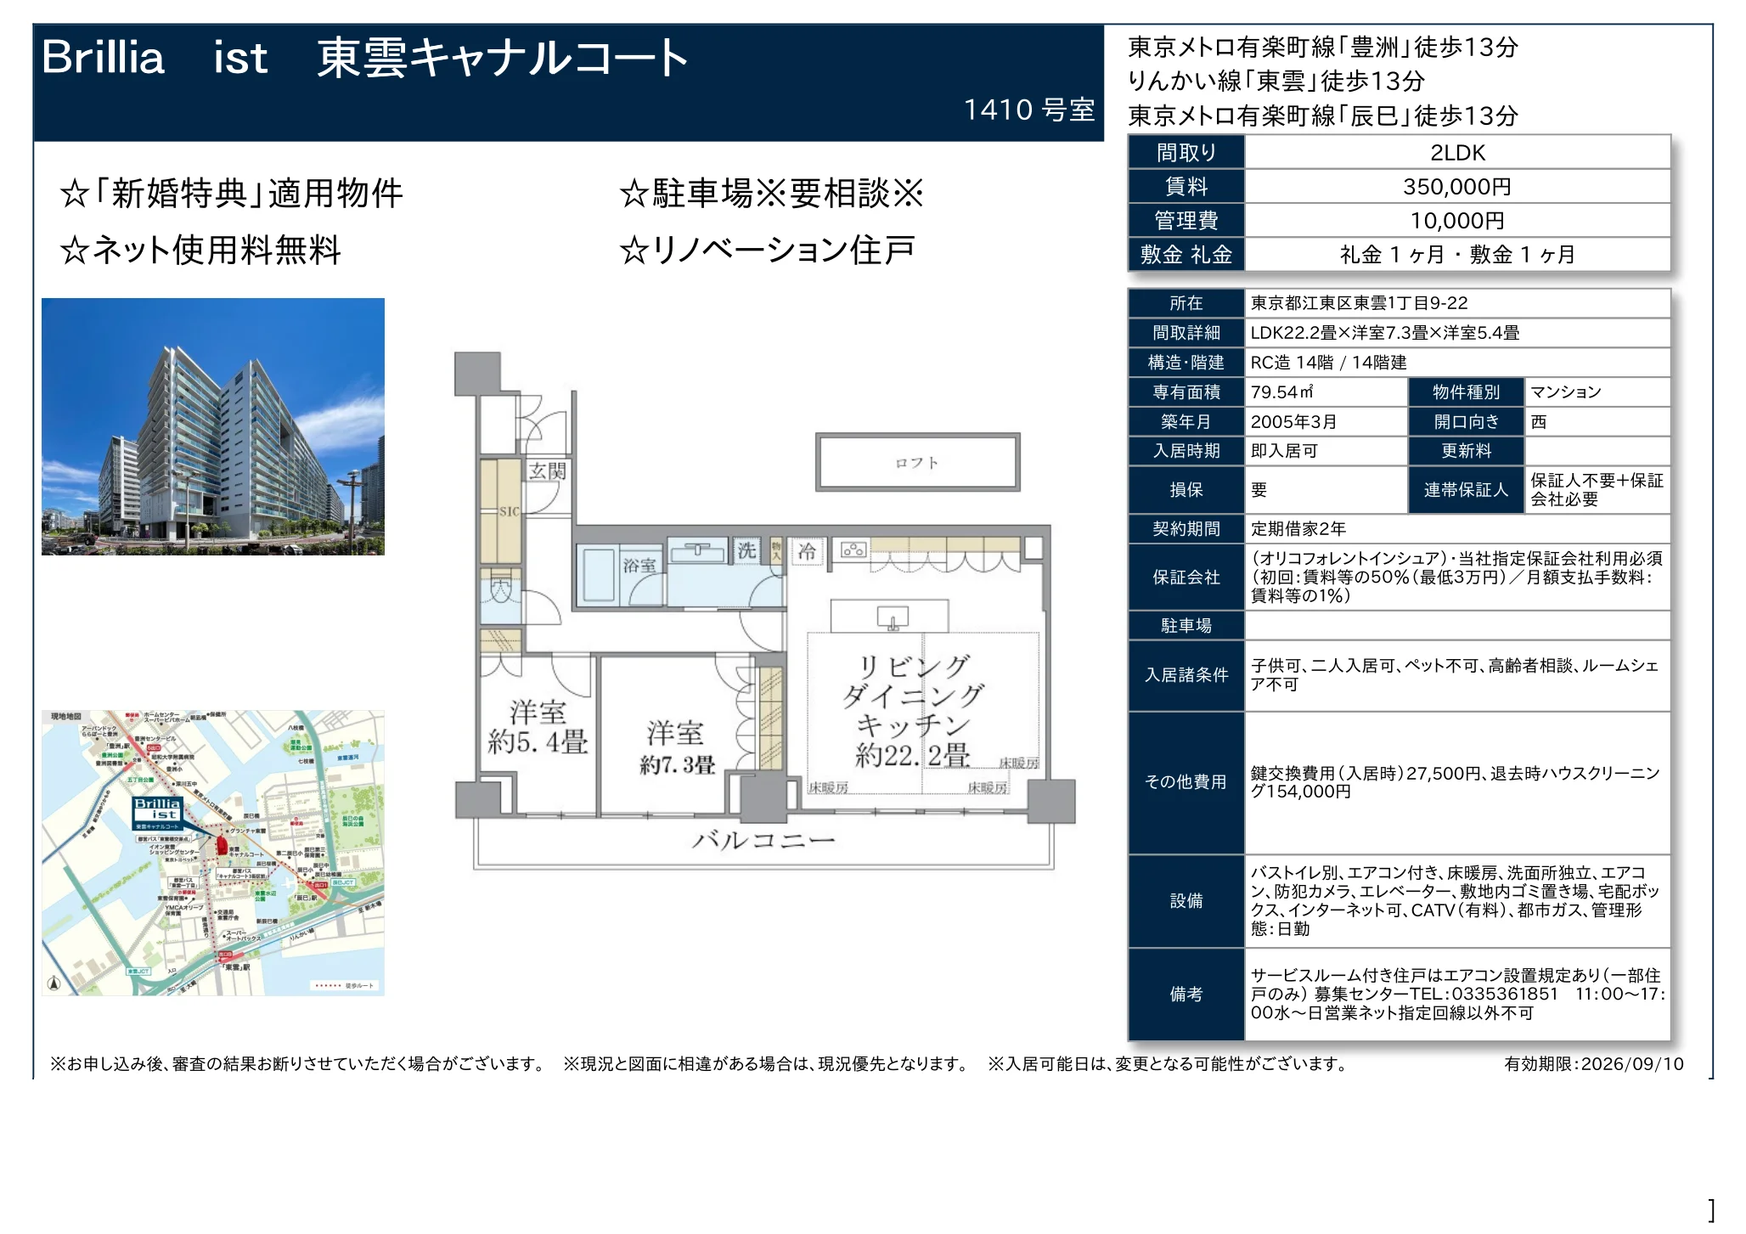Select the text '☆リノベーション住戸'
1746x1234 pixels.
767,250
